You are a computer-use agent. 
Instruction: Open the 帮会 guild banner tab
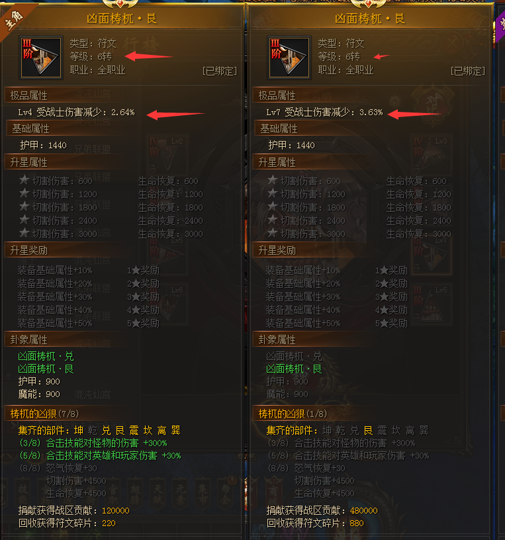226,494
